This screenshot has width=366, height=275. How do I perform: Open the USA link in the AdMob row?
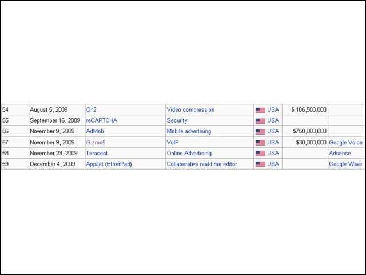(x=273, y=131)
